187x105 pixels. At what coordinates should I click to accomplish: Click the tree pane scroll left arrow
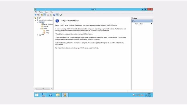(x=35, y=89)
